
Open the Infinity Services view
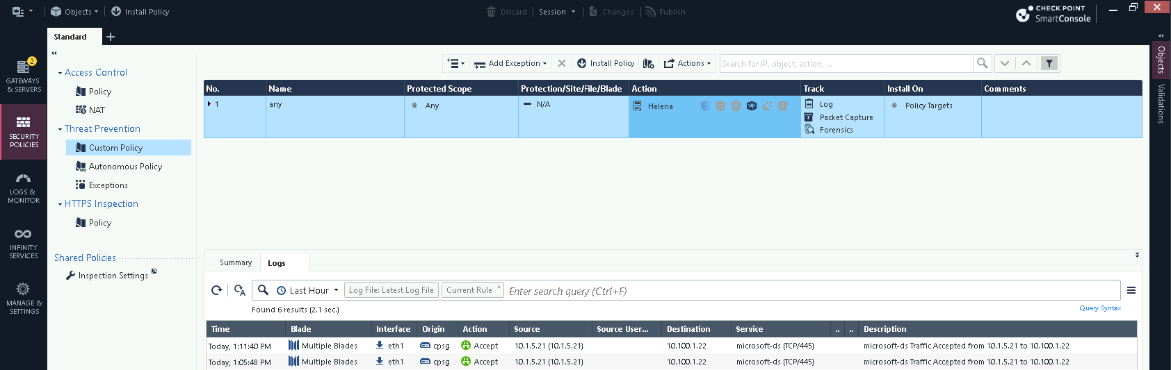click(x=24, y=243)
